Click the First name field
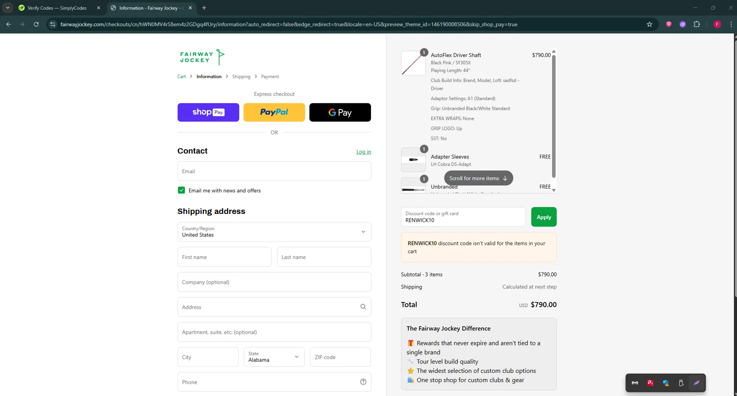Viewport: 737px width, 396px height. pos(225,257)
